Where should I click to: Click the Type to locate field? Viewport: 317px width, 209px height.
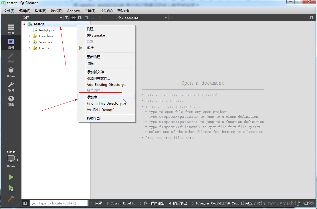(59, 203)
